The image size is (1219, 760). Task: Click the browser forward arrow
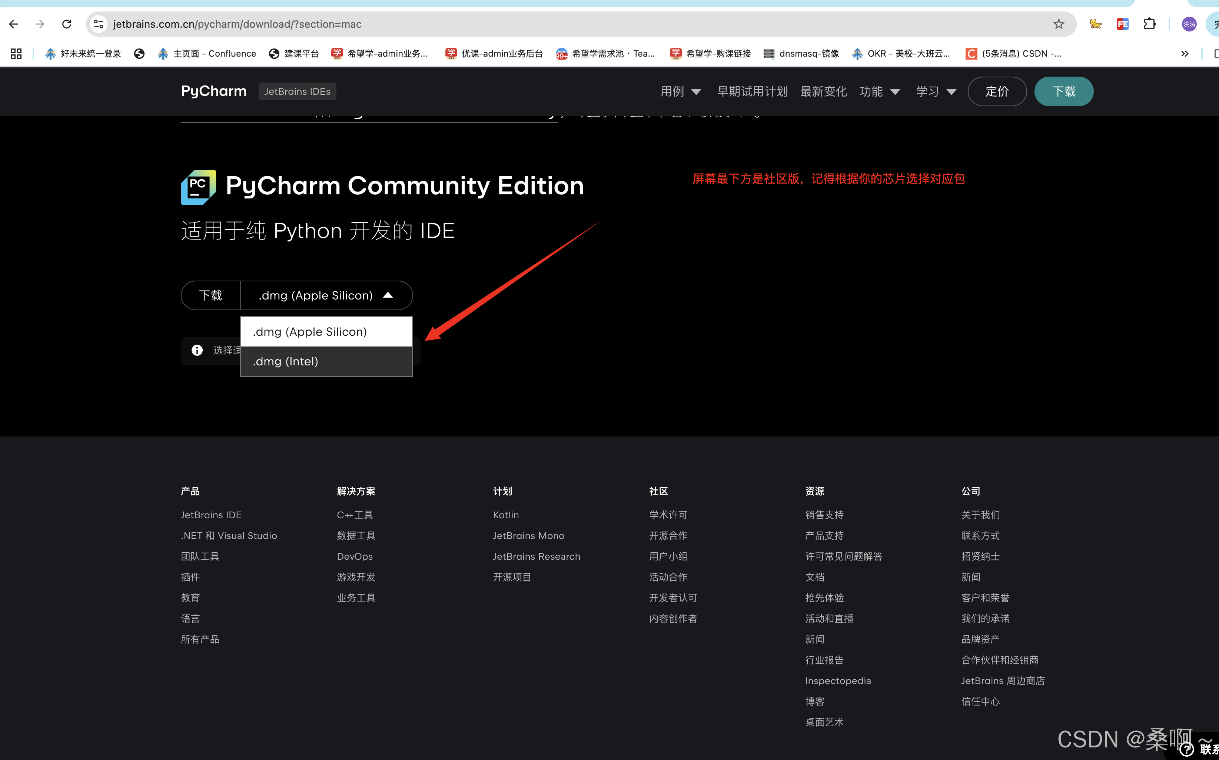(x=40, y=24)
